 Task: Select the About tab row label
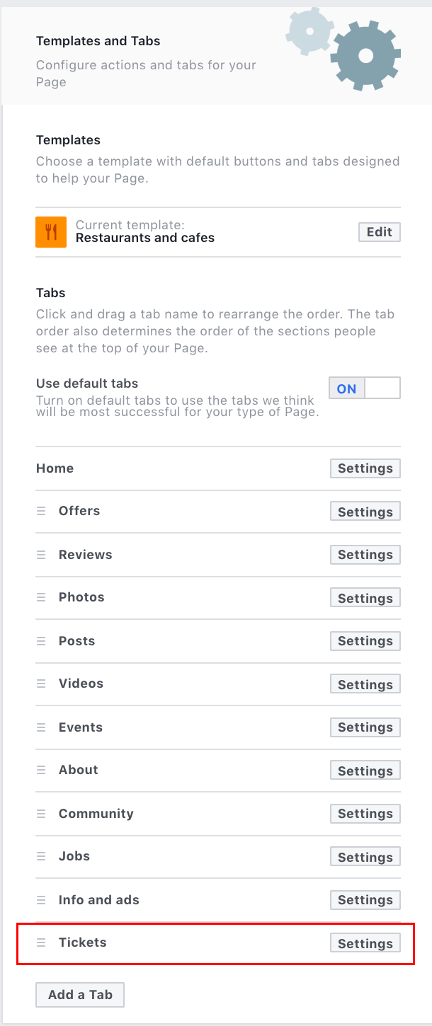79,770
